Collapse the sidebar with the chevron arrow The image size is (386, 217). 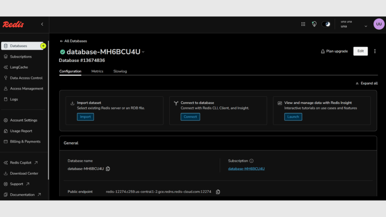(x=42, y=24)
